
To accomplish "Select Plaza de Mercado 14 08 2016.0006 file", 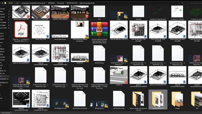I will [x=158, y=29].
